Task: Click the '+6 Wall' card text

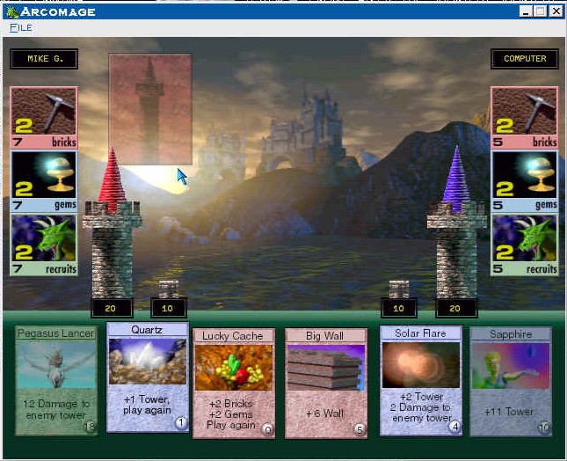Action: pos(324,413)
